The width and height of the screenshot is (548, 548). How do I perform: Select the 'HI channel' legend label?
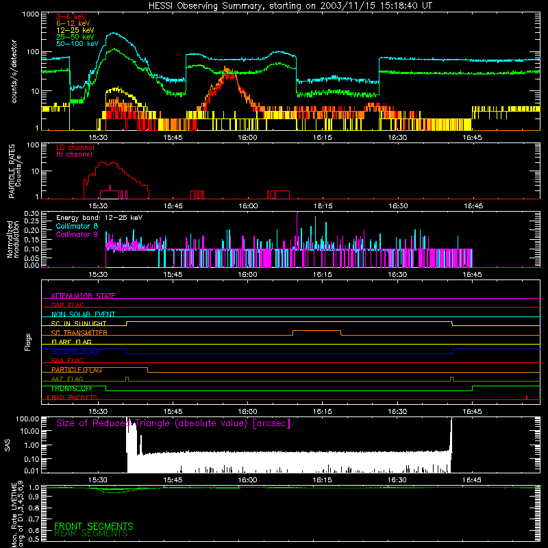[74, 155]
